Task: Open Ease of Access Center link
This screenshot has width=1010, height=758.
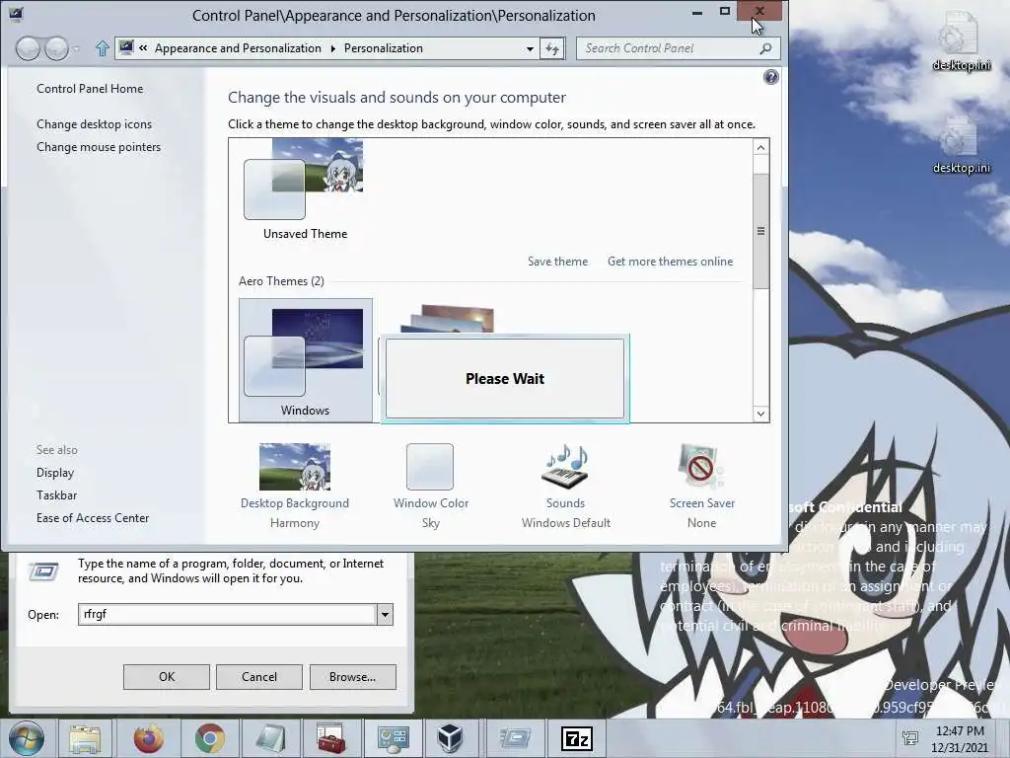Action: click(93, 518)
